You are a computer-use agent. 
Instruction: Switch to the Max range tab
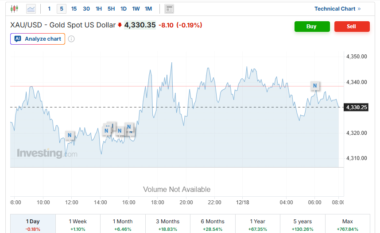347,224
